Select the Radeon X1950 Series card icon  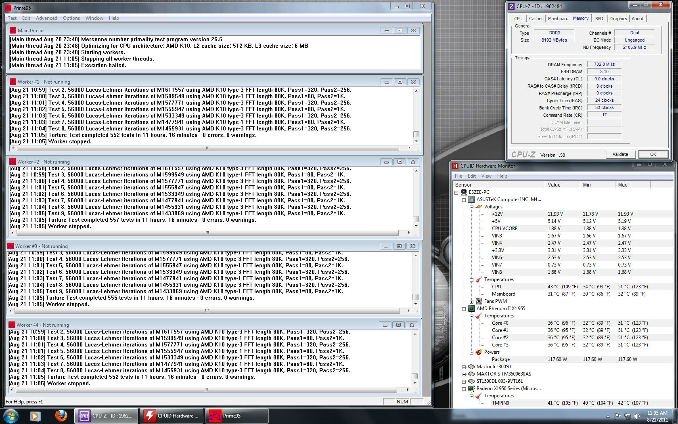(471, 388)
